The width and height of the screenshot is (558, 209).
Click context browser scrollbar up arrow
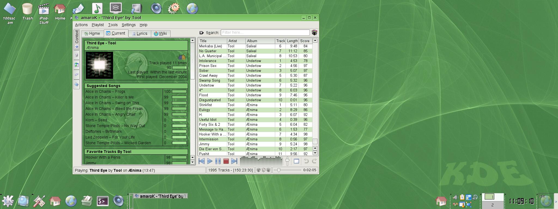192,41
